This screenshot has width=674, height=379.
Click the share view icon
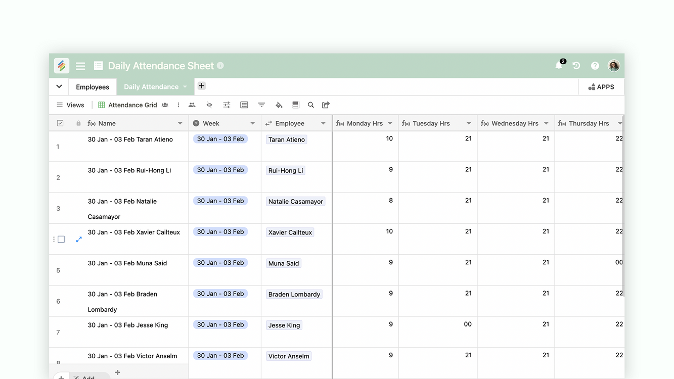point(326,105)
